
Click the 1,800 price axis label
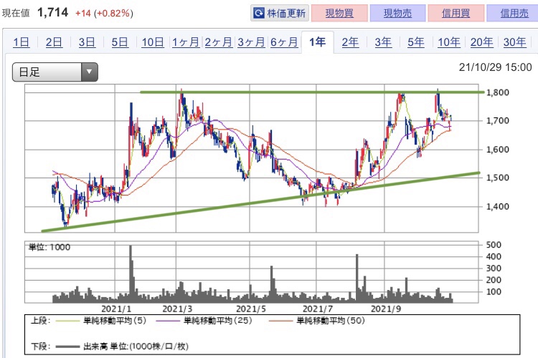tap(498, 92)
